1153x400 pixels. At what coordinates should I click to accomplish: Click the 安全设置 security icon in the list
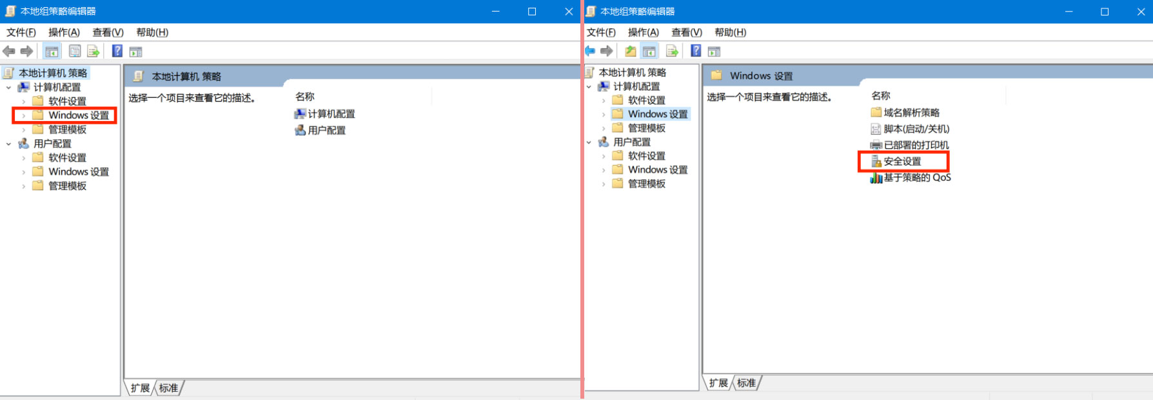[x=876, y=161]
